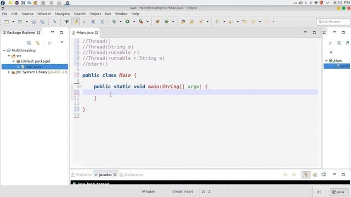Viewport: 351px width, 197px height.
Task: Click the Debug bug icon
Action: 114,21
